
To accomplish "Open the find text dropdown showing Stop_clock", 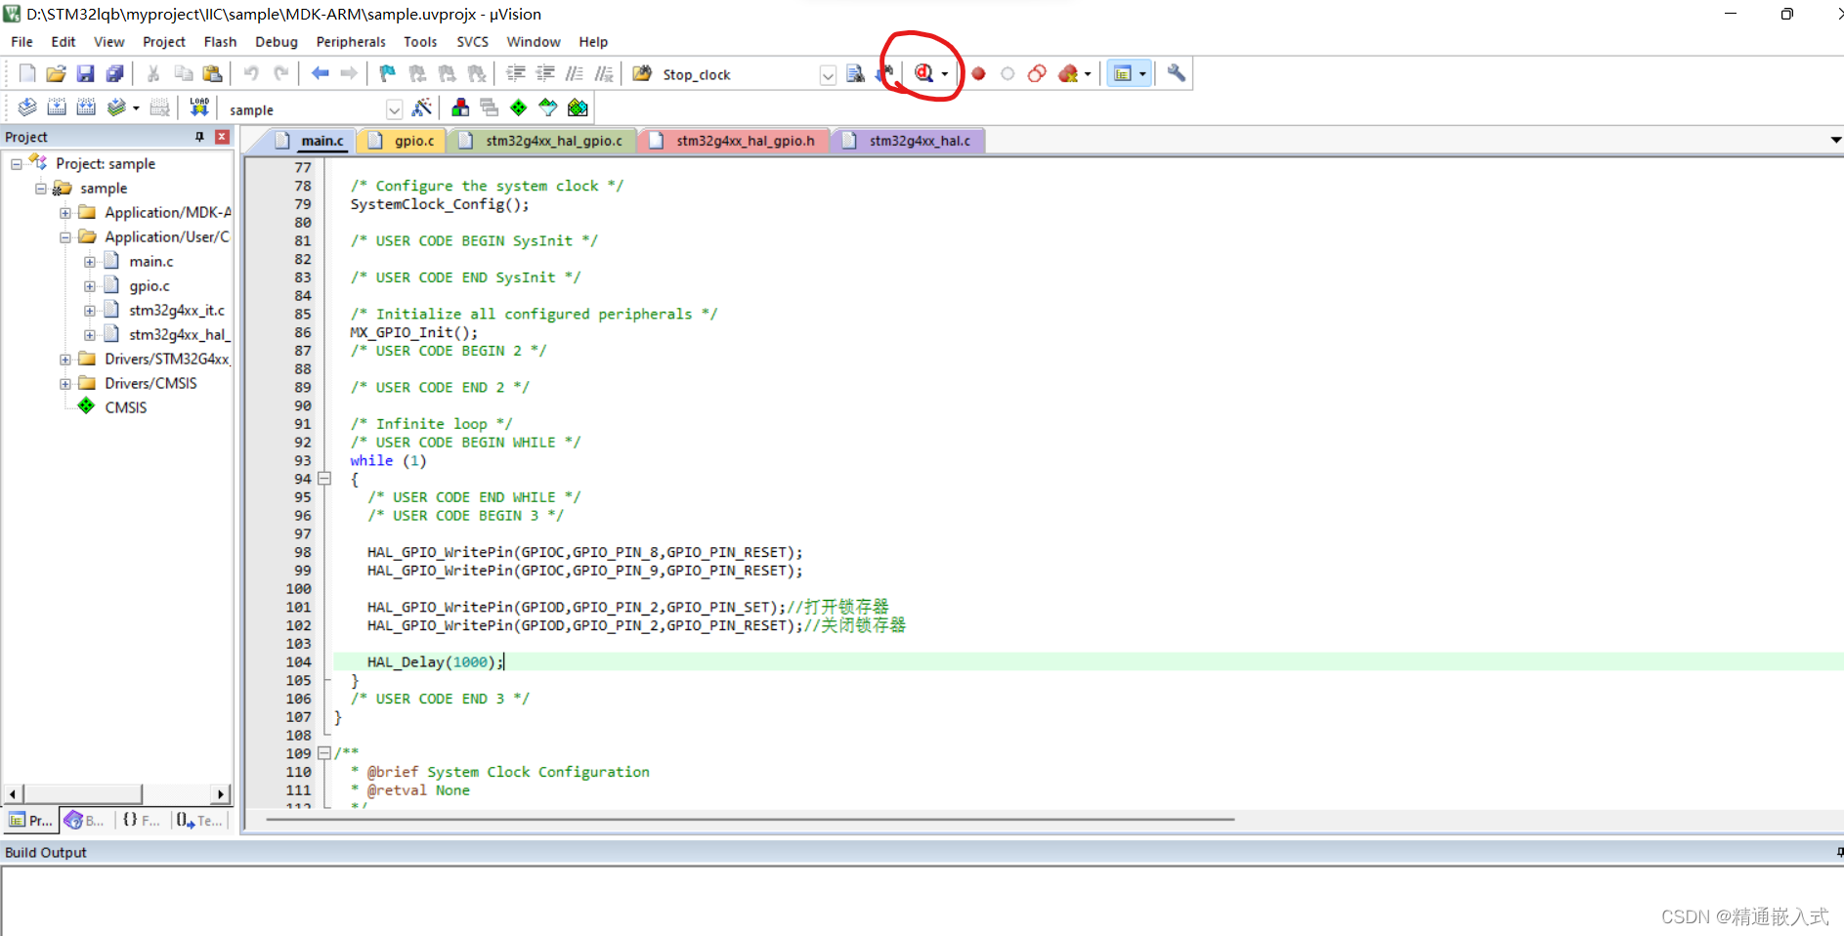I will coord(828,74).
